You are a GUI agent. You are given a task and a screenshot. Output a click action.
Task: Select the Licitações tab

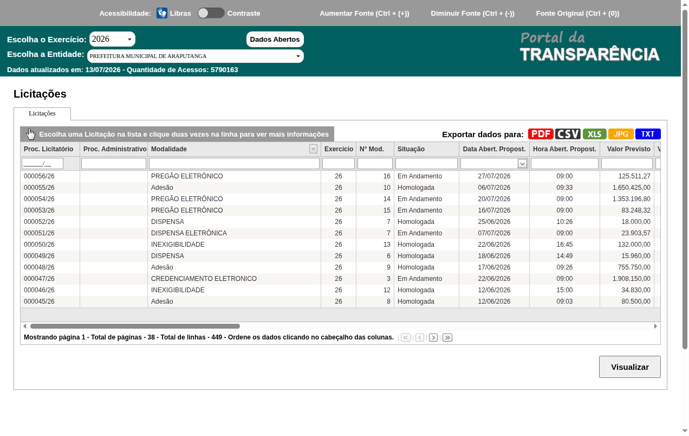point(42,113)
